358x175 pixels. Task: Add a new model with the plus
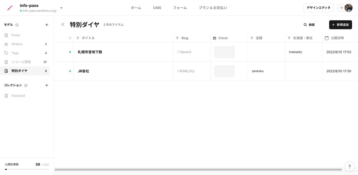(x=47, y=25)
